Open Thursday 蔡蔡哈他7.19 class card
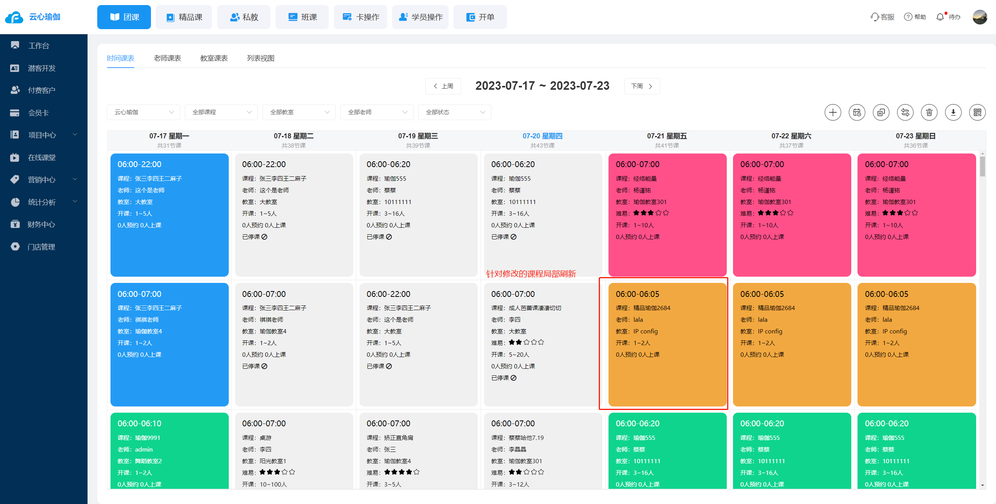Screen dimensions: 996x504 (x=543, y=451)
